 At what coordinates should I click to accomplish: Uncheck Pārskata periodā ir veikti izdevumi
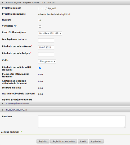[40, 68]
